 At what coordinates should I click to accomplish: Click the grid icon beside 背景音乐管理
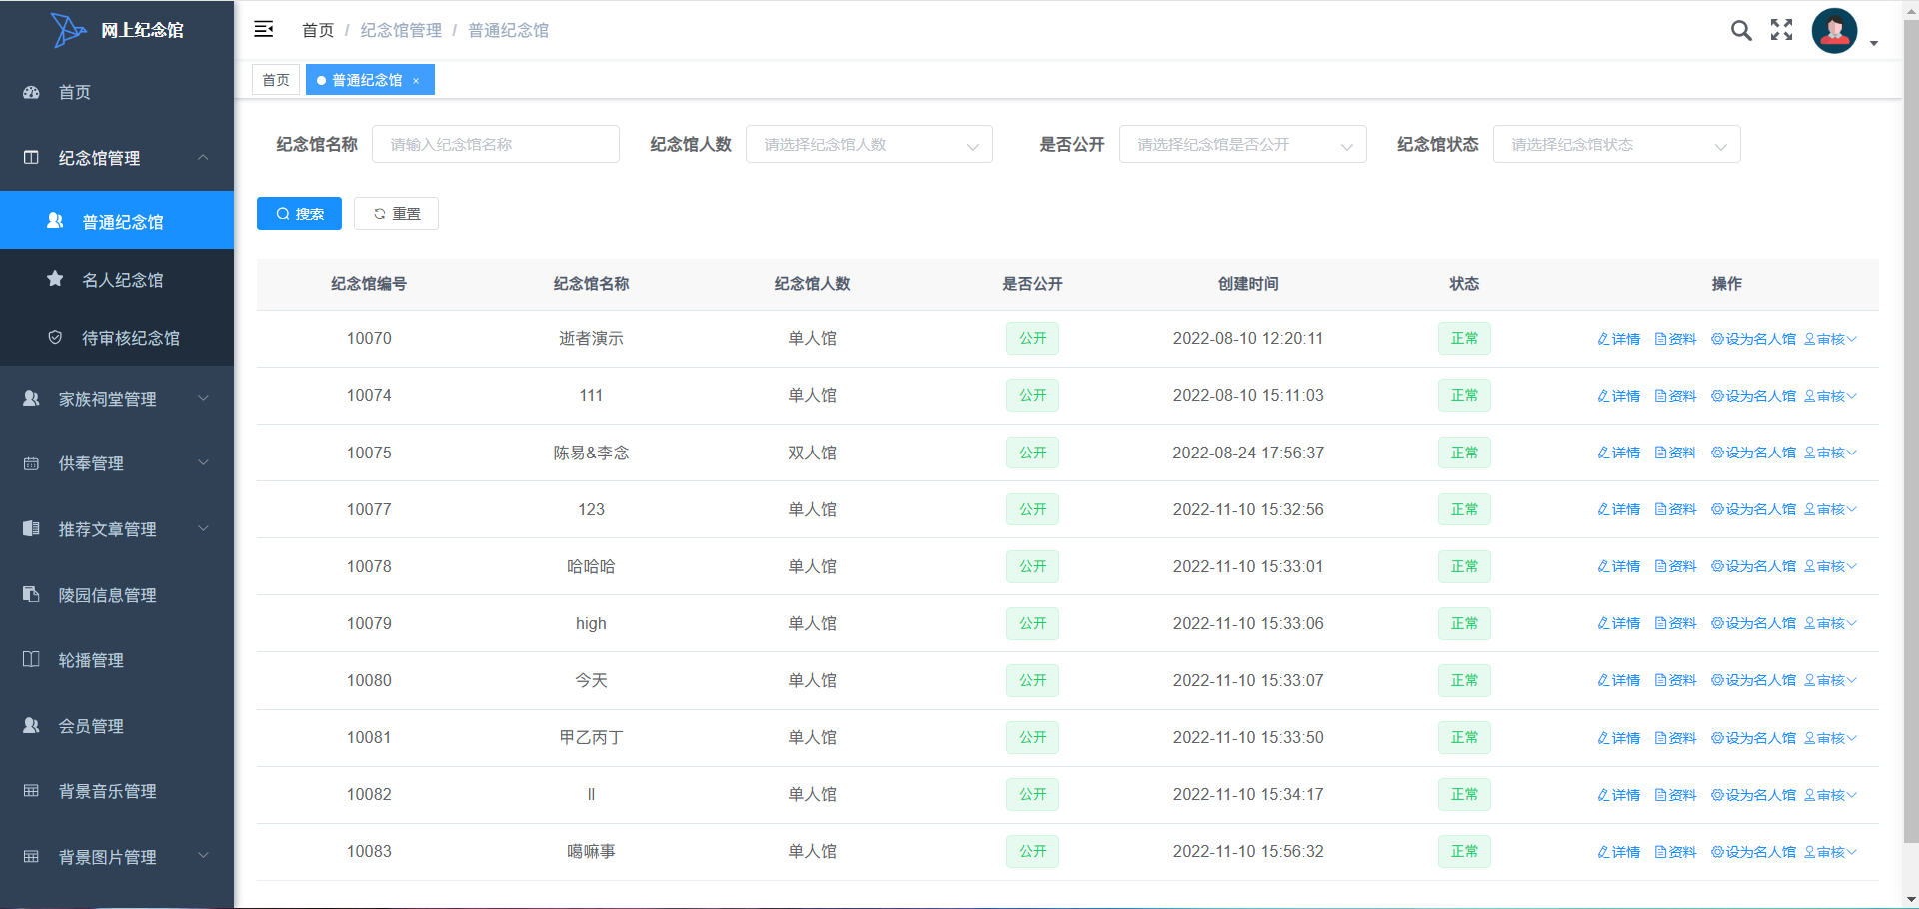pyautogui.click(x=31, y=790)
